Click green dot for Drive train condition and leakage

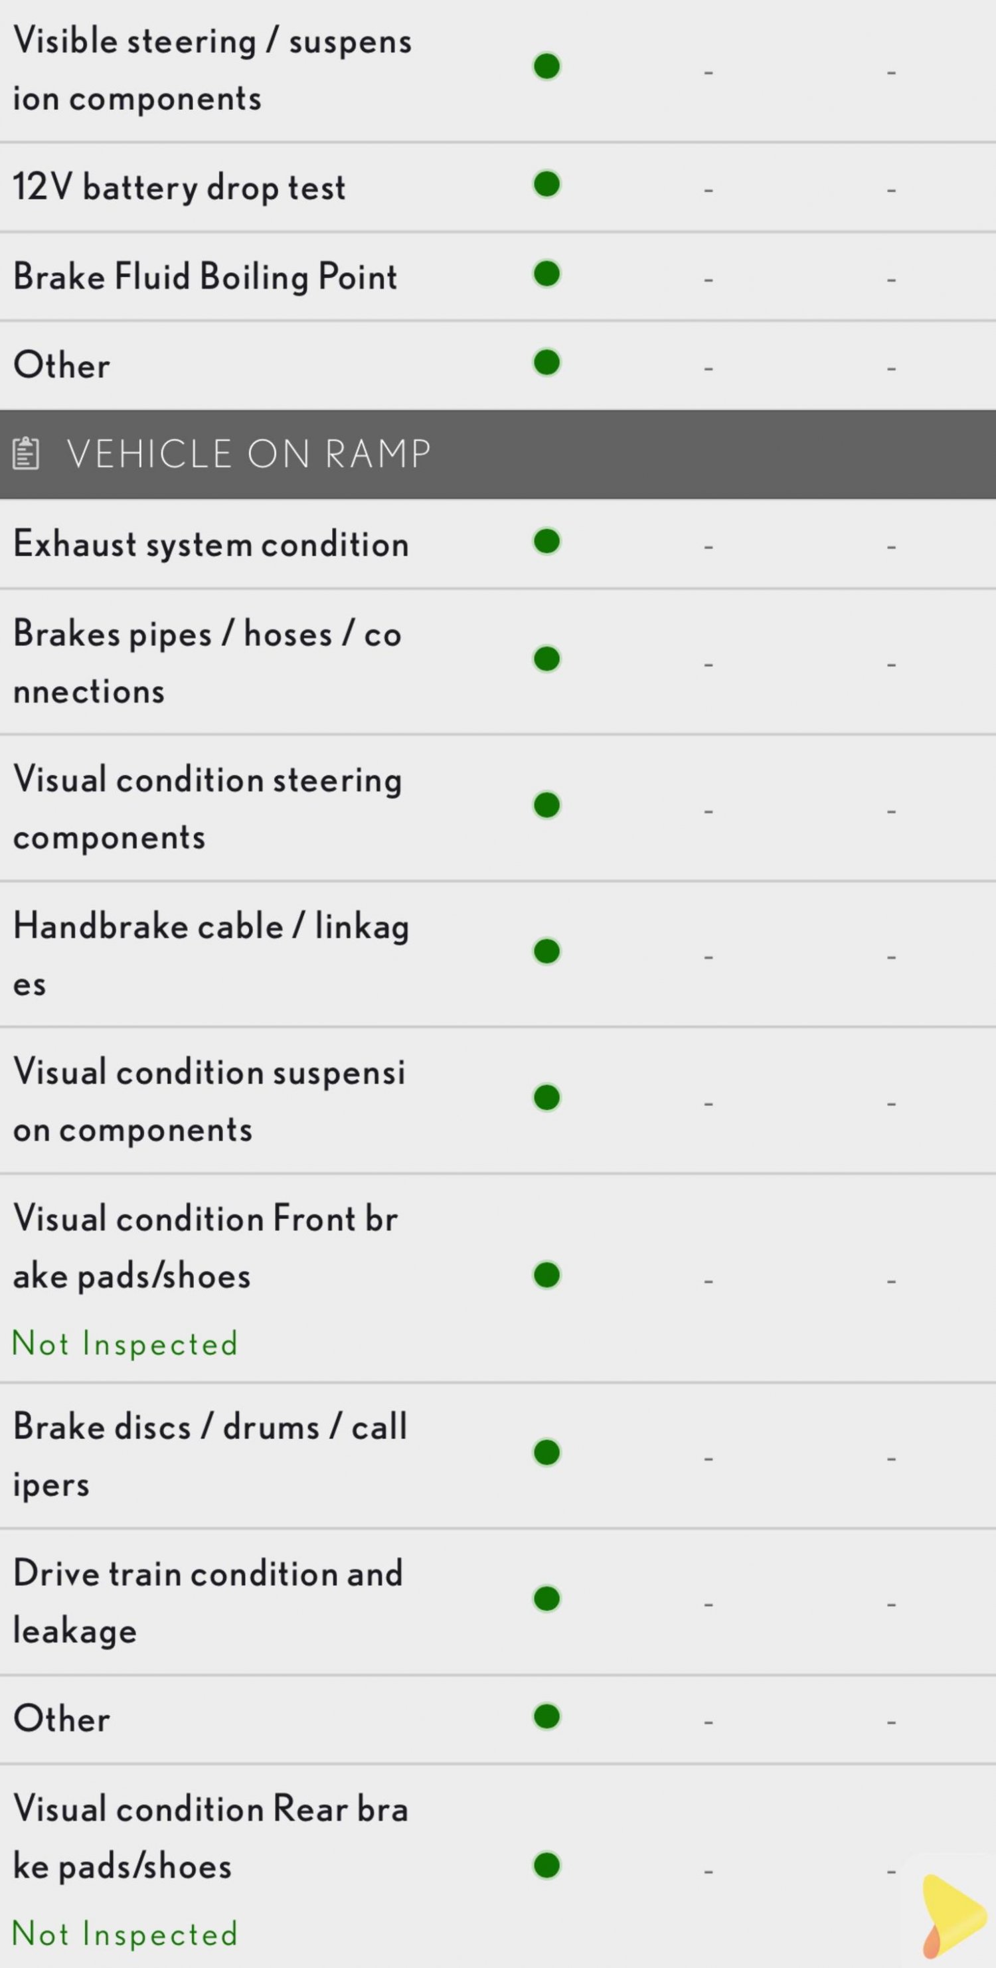pos(547,1598)
